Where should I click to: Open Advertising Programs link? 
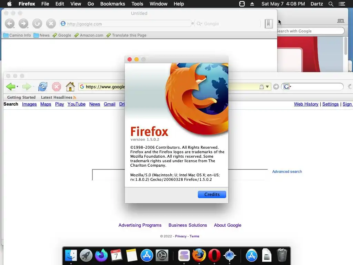click(x=140, y=225)
